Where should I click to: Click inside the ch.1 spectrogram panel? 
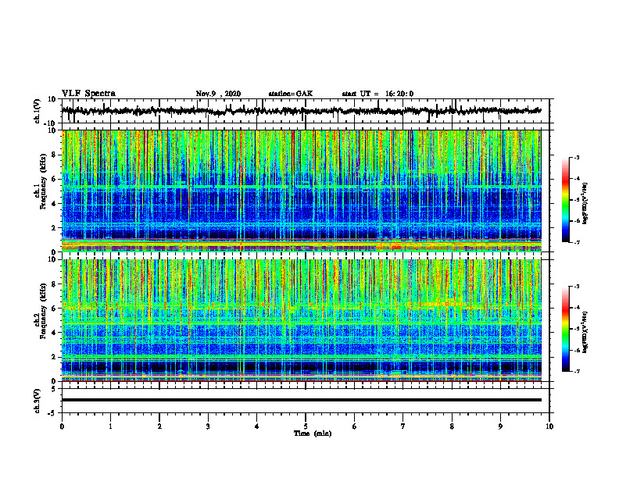[x=301, y=191]
